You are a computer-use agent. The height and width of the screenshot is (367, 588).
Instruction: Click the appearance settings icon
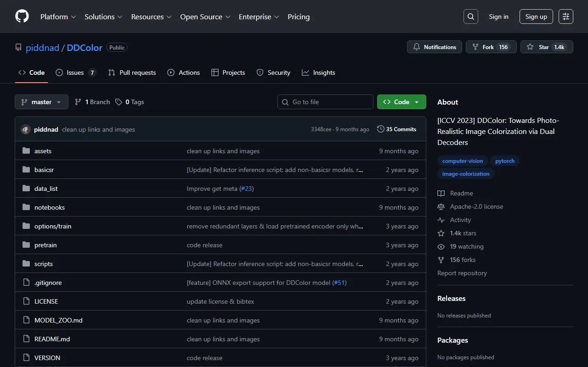tap(566, 17)
